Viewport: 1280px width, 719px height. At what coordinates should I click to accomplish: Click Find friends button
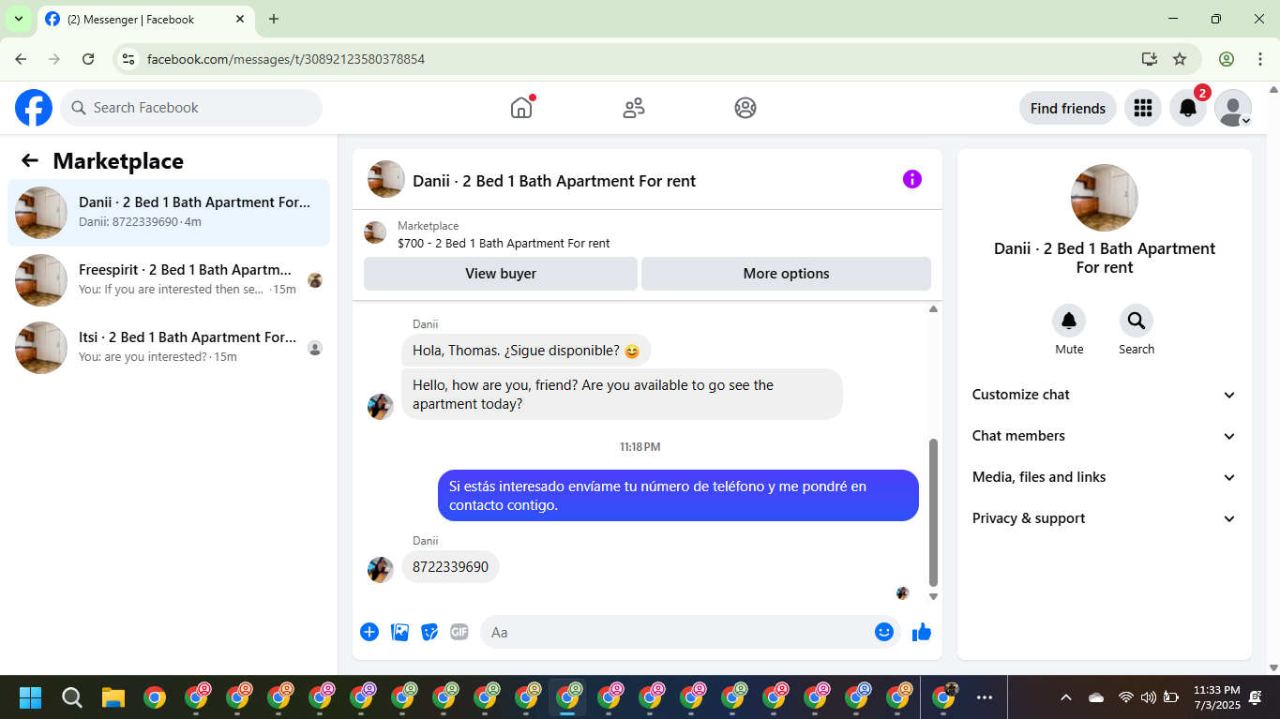point(1067,108)
